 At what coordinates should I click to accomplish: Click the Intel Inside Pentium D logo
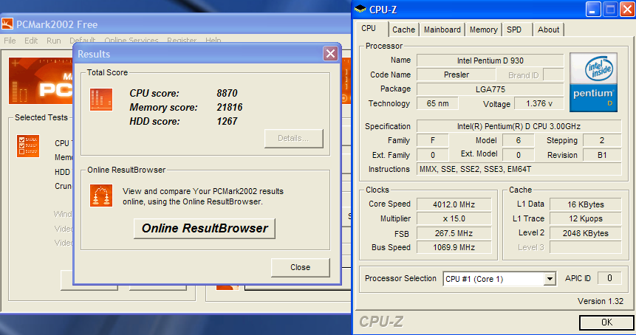point(593,82)
